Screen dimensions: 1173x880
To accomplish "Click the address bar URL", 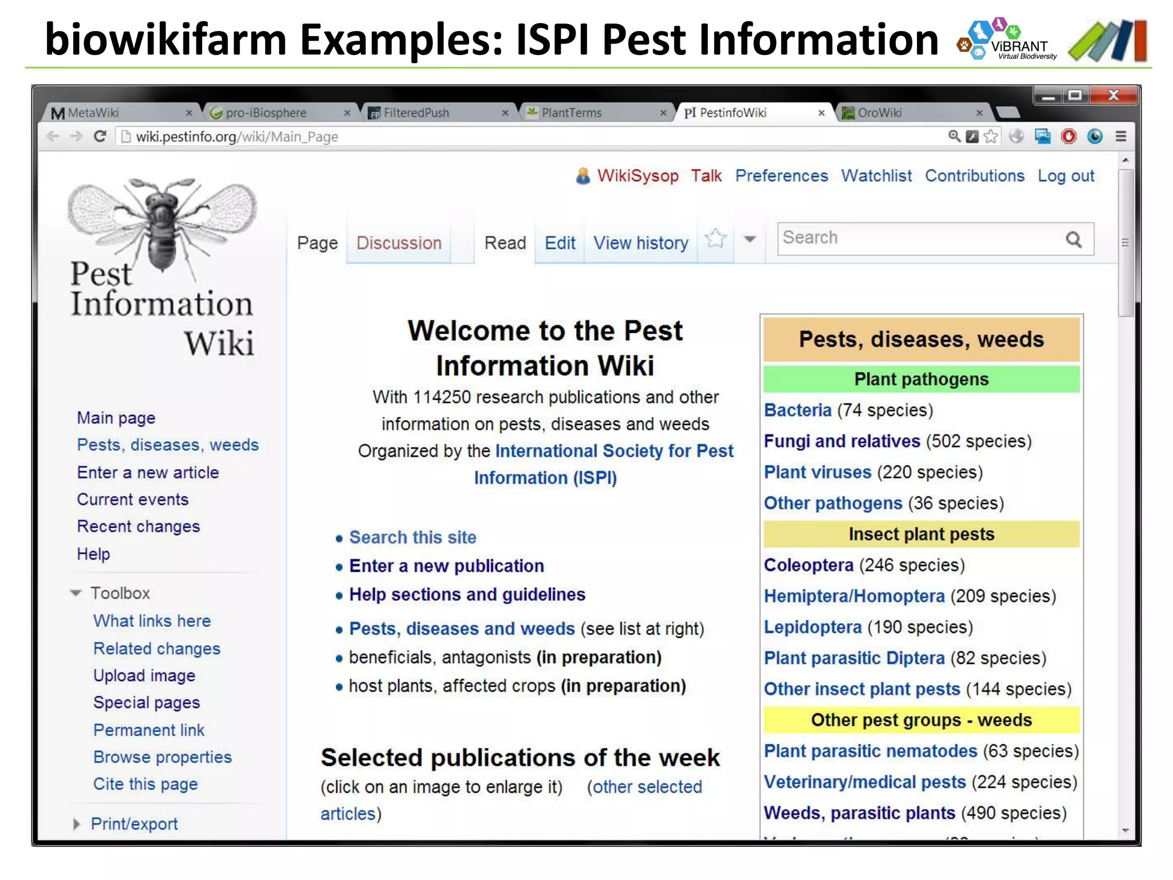I will tap(237, 137).
